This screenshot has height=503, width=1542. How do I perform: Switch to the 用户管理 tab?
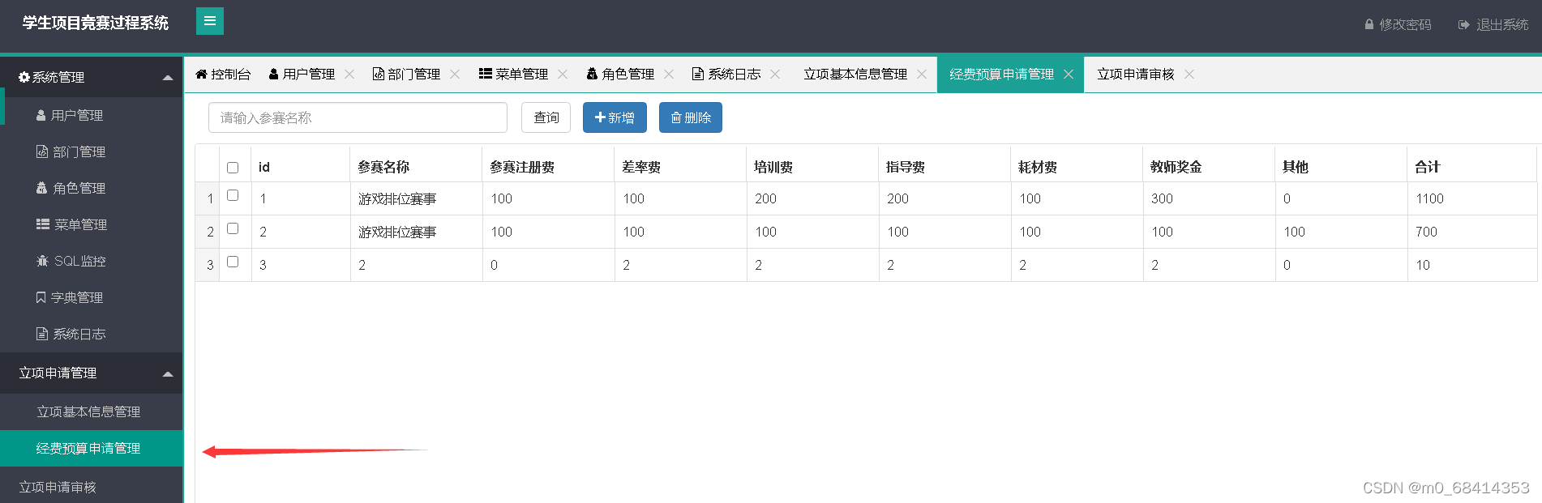click(302, 74)
